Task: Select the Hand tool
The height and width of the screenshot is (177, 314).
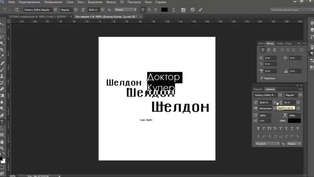Action: [2, 142]
